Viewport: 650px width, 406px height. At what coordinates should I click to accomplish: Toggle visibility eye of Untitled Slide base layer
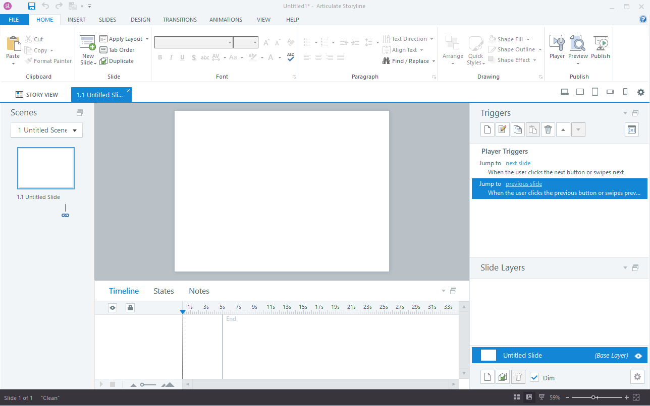click(638, 356)
